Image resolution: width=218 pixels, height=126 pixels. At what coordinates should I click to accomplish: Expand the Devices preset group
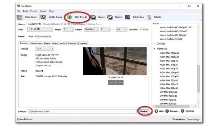tap(154, 44)
